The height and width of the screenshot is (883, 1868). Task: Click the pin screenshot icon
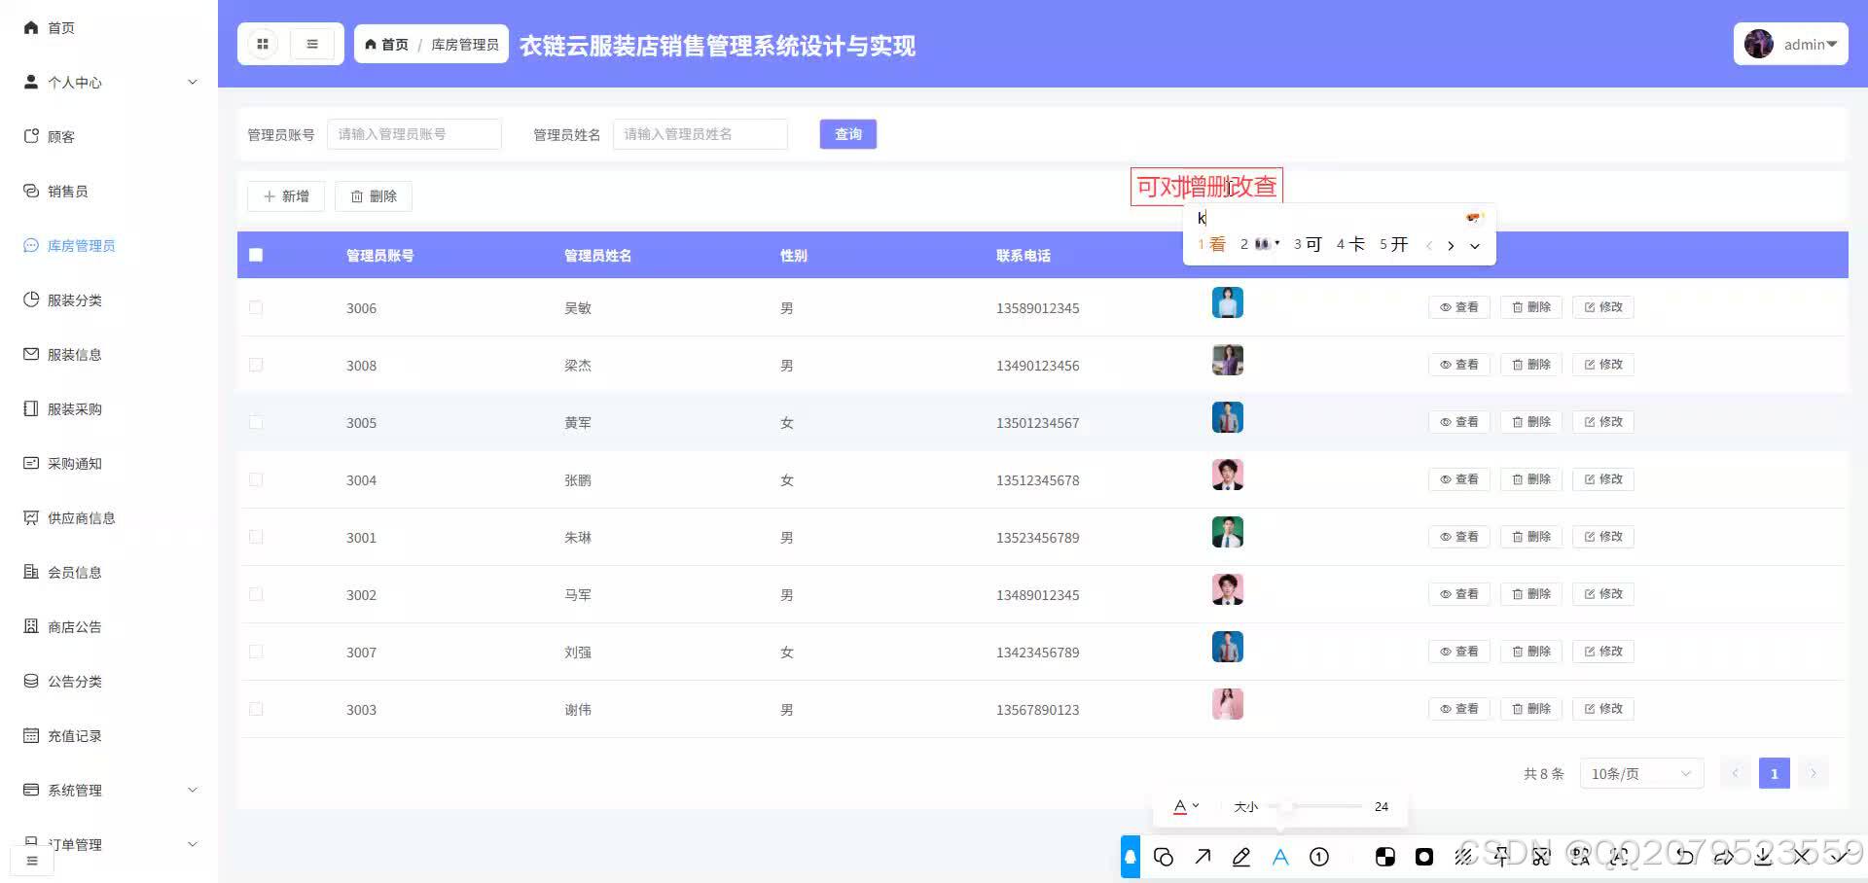pyautogui.click(x=1502, y=857)
